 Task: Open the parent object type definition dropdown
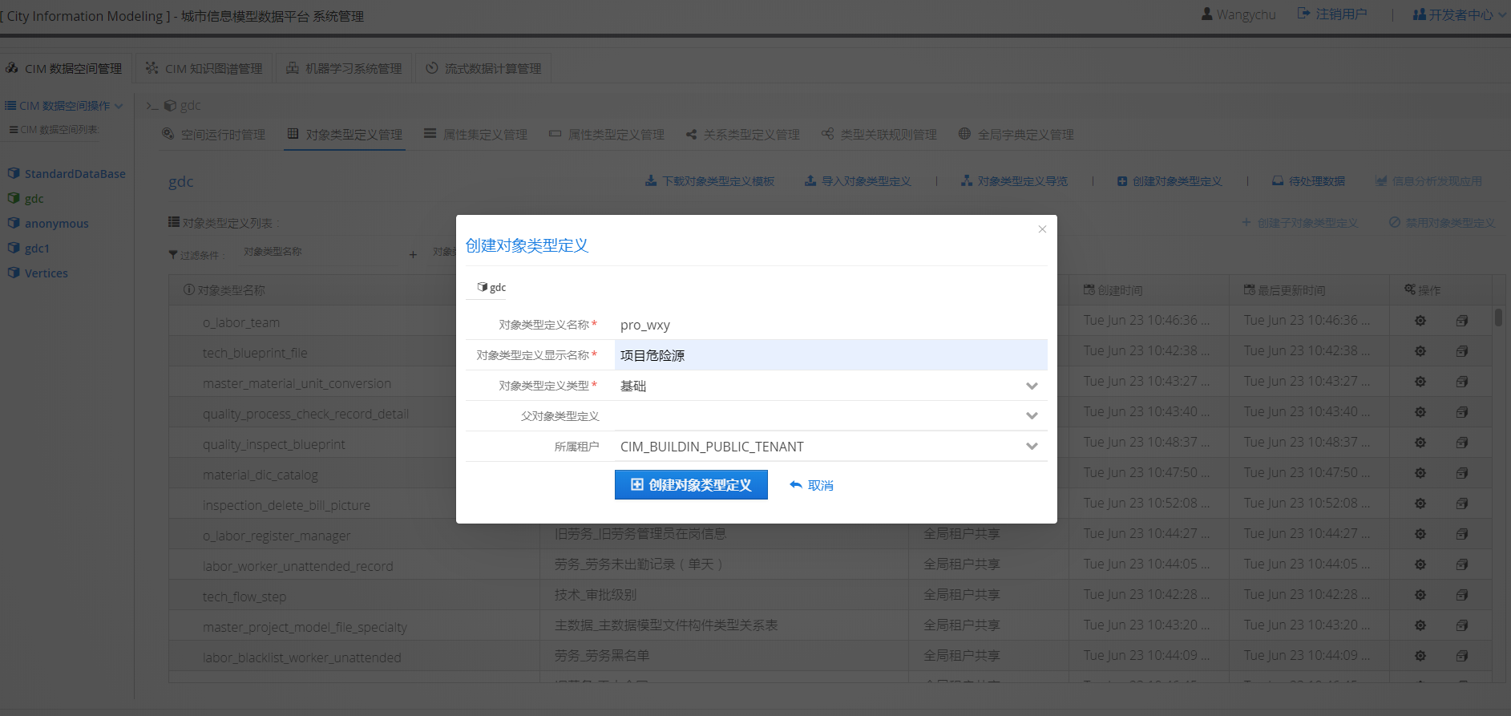coord(1032,416)
